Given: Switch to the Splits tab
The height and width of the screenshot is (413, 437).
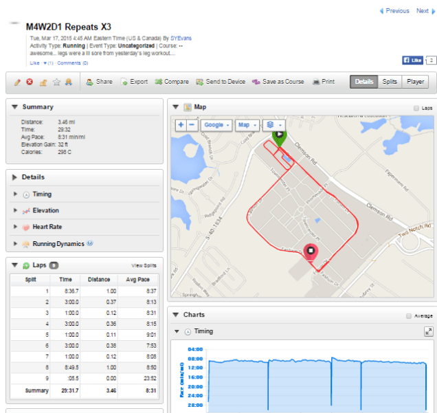Looking at the screenshot, I should click(390, 82).
